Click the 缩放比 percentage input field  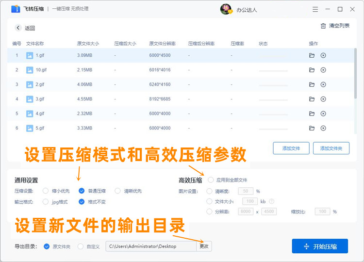(322, 212)
